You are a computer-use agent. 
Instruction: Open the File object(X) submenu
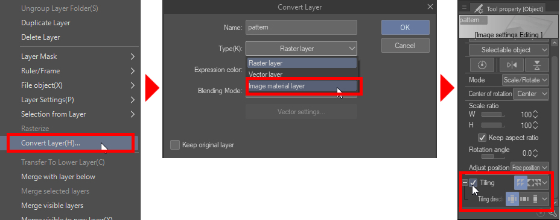(78, 85)
